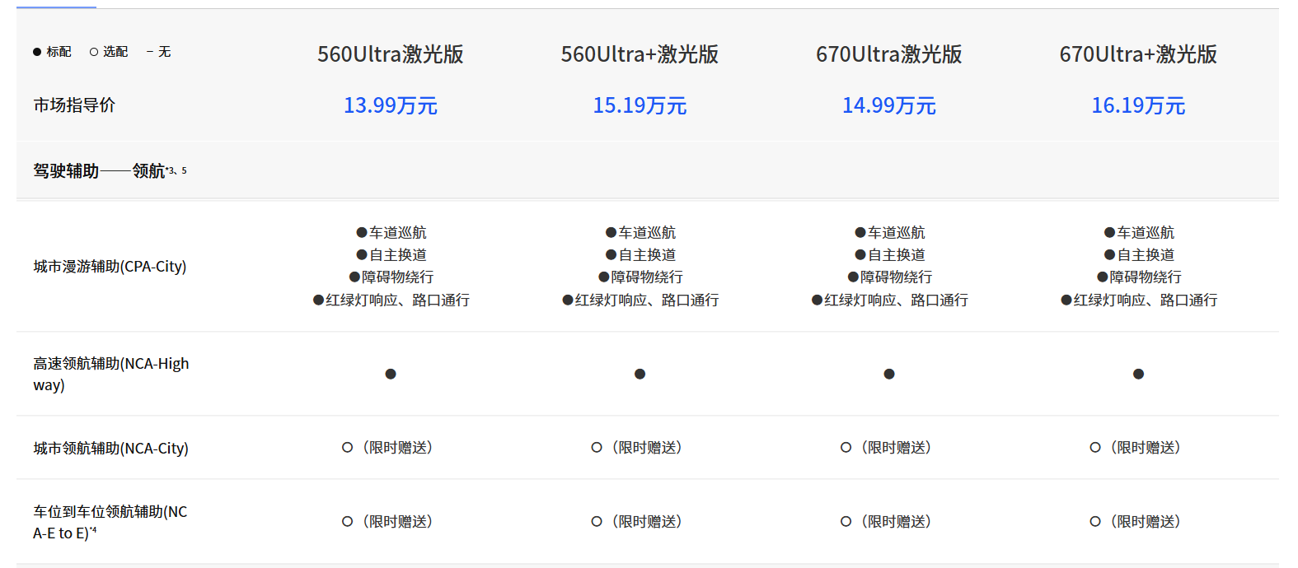Open the 14.99万元 price link
This screenshot has width=1298, height=568.
(889, 105)
